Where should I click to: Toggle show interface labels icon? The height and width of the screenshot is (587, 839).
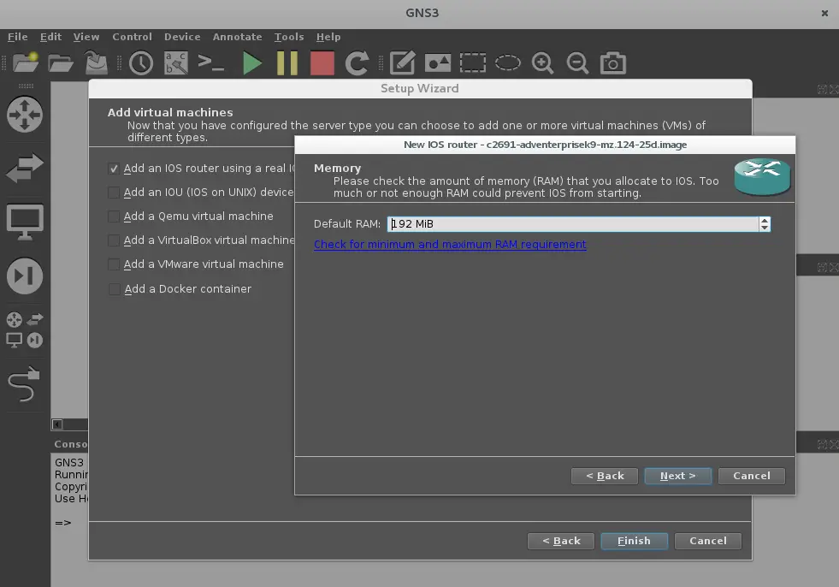[x=176, y=62]
